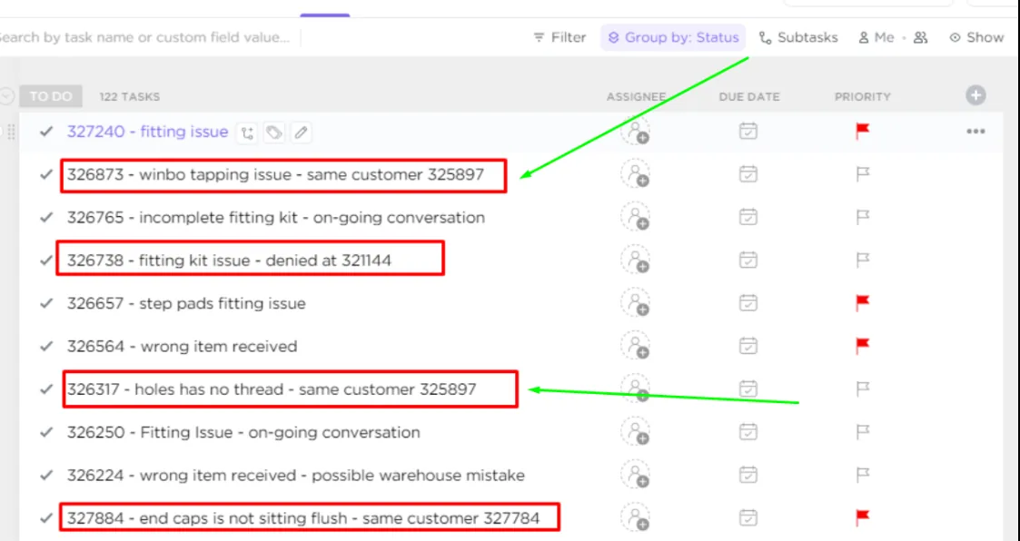Set priority flag on task 326873
The image size is (1020, 541).
pyautogui.click(x=863, y=174)
